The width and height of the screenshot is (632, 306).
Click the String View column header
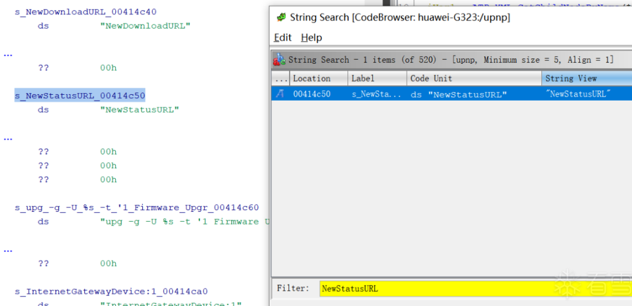pos(586,78)
